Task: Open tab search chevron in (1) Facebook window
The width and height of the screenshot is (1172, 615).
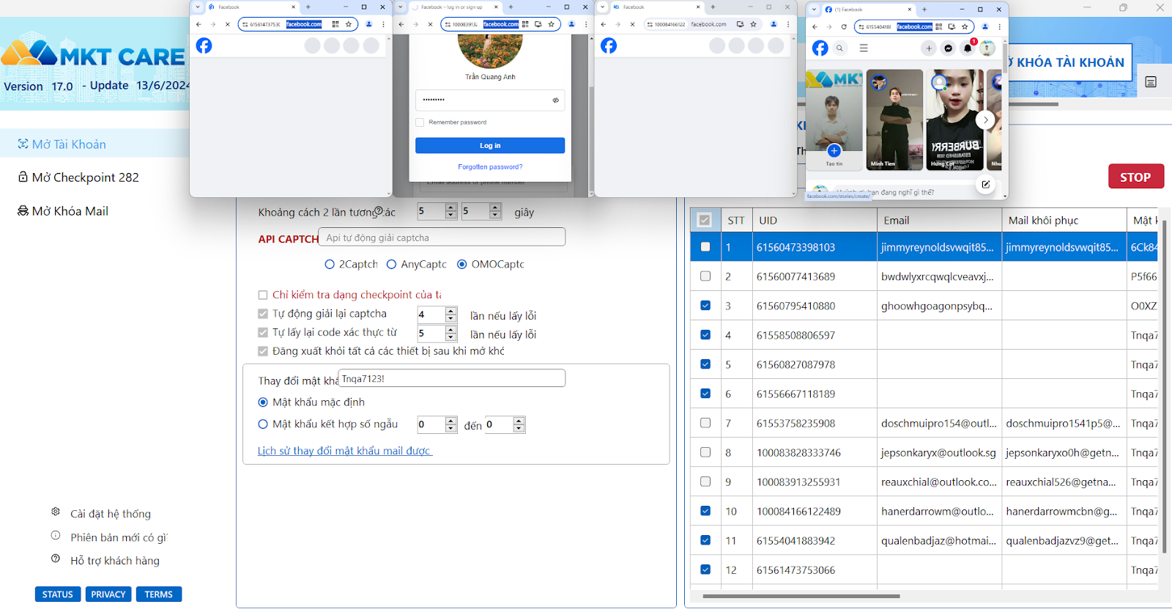Action: (x=814, y=10)
